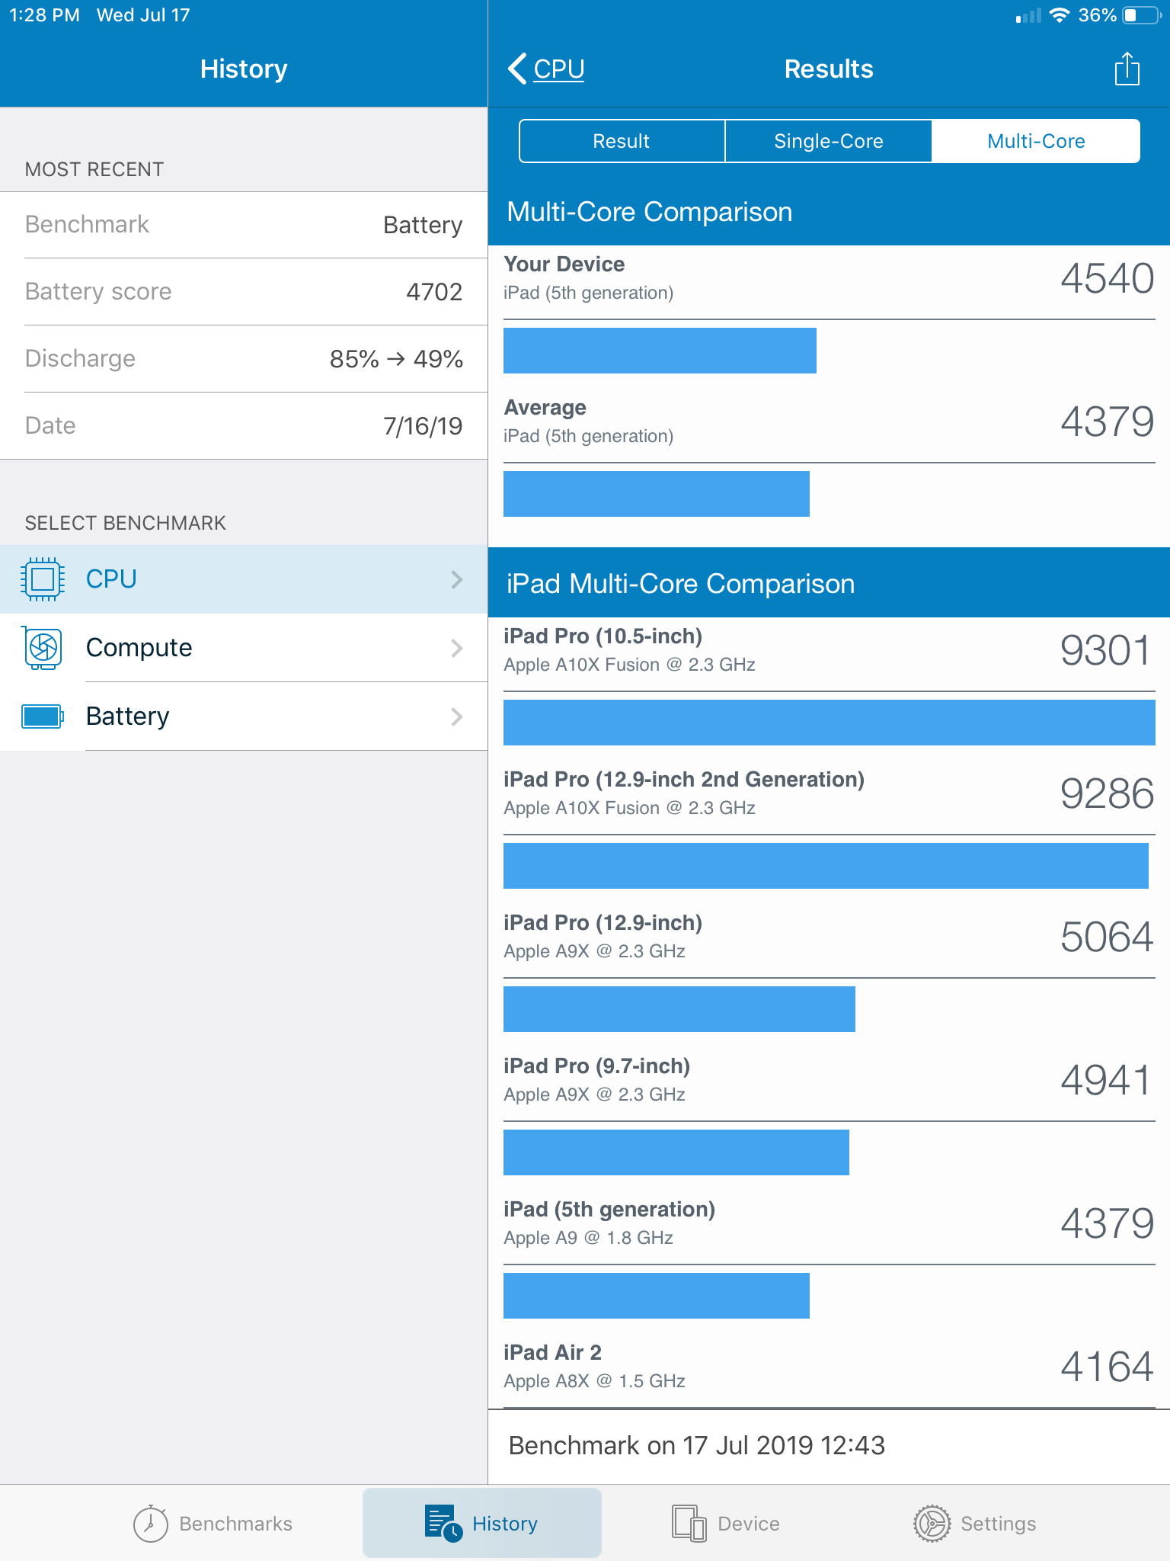1170x1561 pixels.
Task: Tap the History list-clock icon
Action: tap(443, 1523)
